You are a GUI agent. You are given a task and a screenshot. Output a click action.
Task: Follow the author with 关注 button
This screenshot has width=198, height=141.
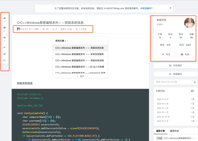[x=166, y=54]
